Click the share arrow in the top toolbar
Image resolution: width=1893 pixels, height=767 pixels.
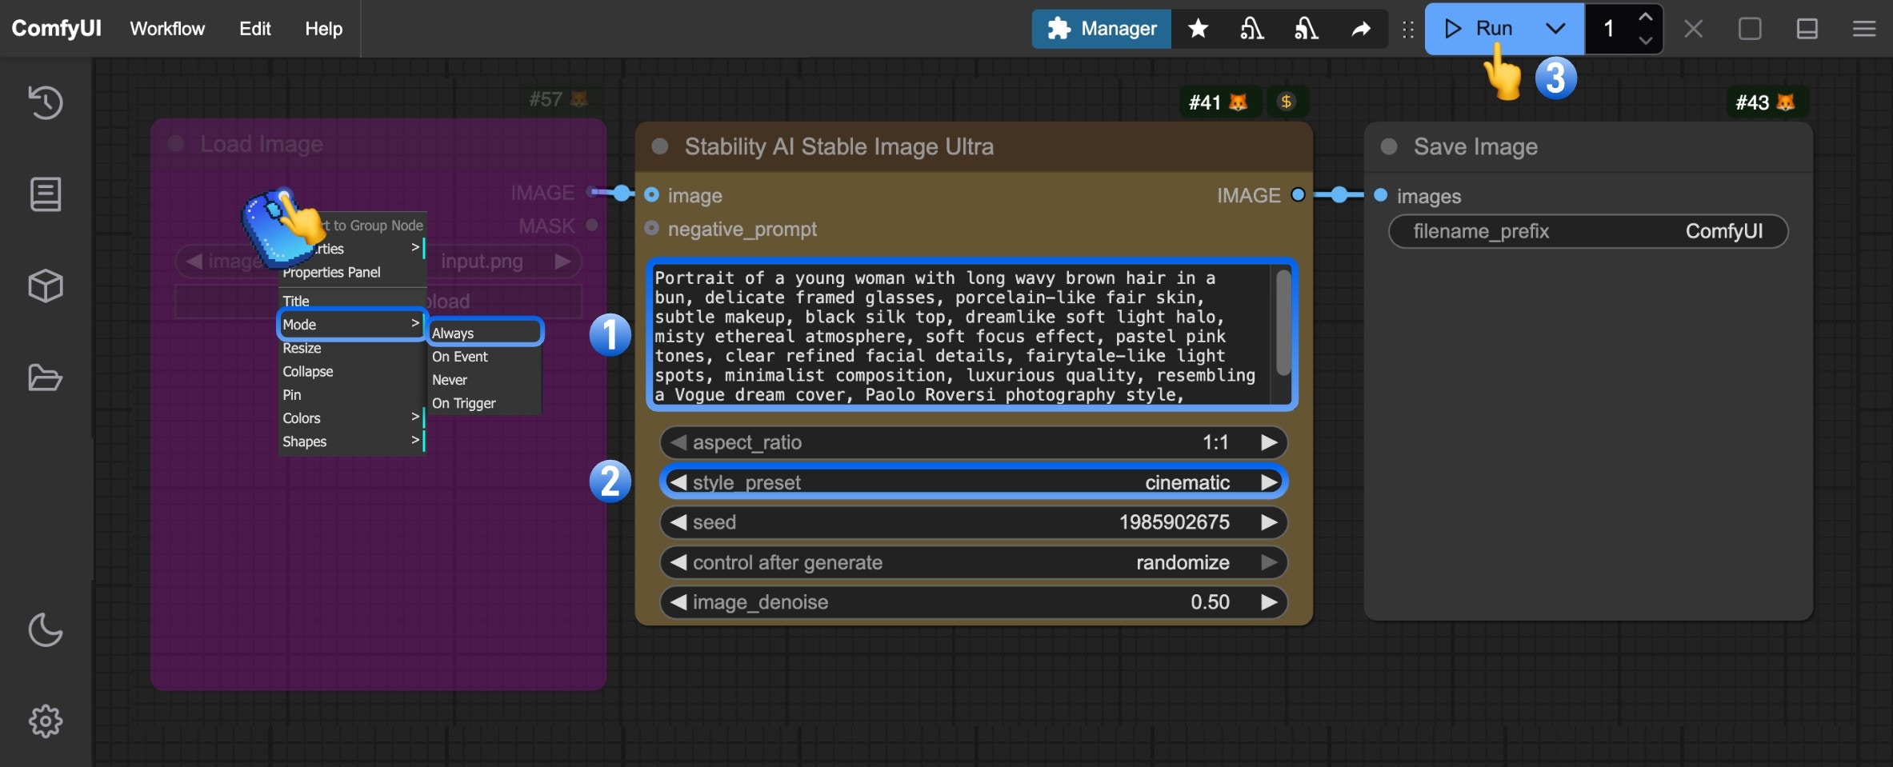[1361, 29]
